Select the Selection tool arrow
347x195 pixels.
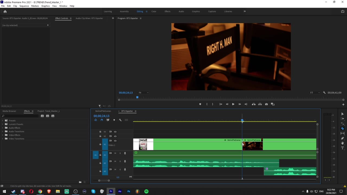[342, 114]
